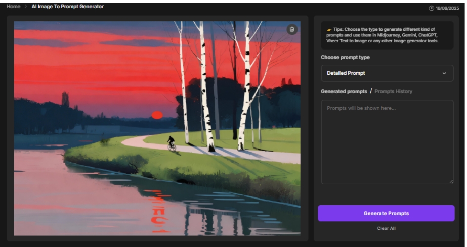Click the clock icon beside the date
The image size is (467, 247).
click(432, 9)
